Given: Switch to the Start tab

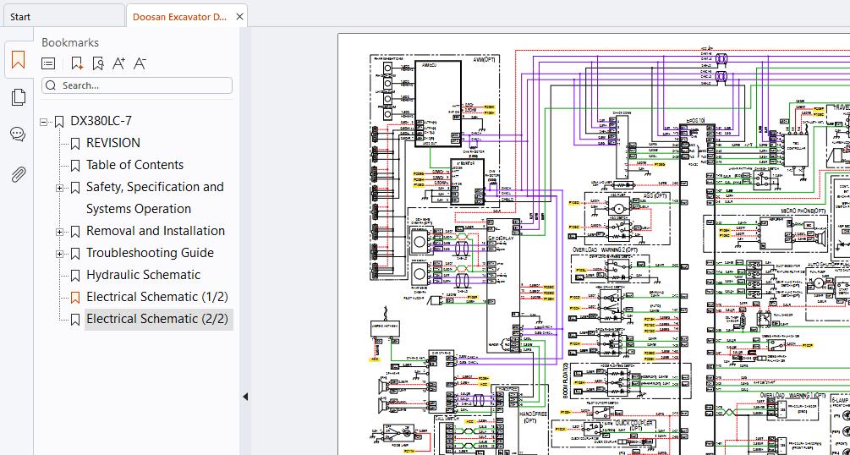Looking at the screenshot, I should tap(20, 17).
